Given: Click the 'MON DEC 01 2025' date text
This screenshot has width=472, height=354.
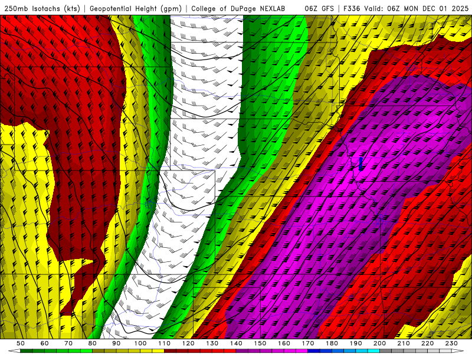Looking at the screenshot, I should 436,8.
